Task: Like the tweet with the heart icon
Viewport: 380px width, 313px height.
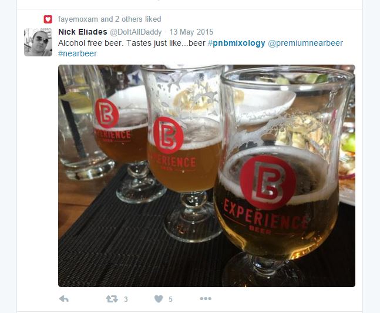Action: (x=159, y=299)
